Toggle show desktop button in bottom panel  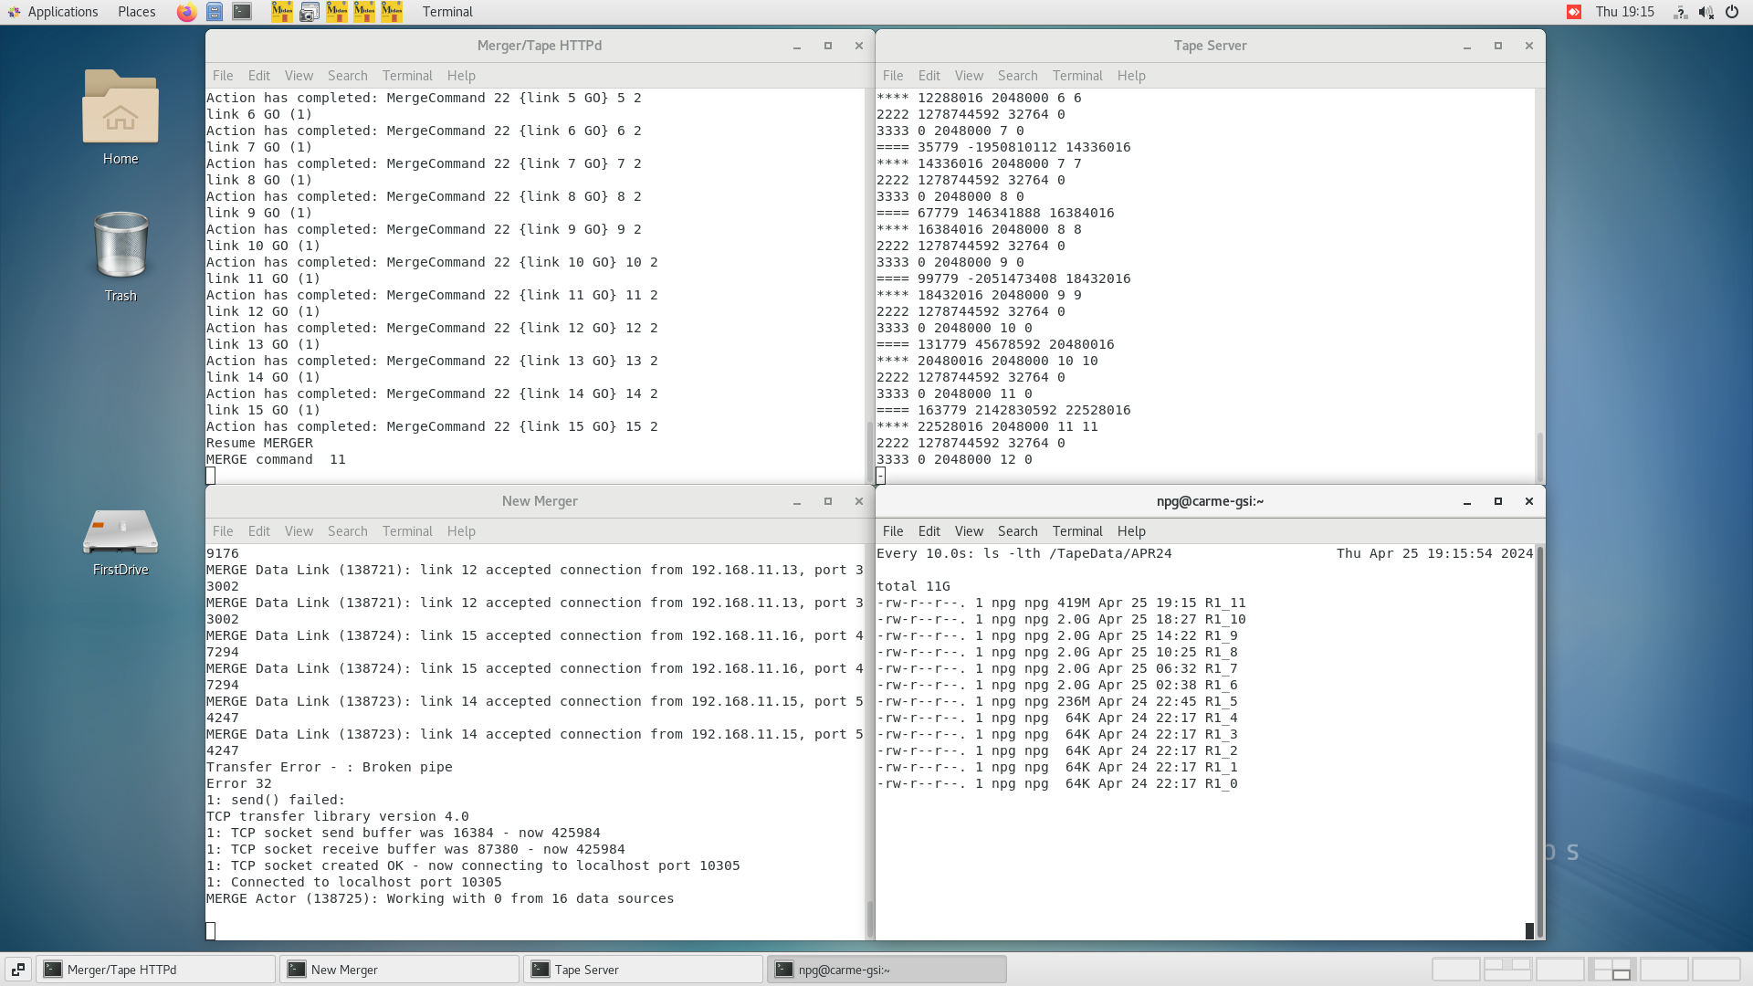[17, 970]
